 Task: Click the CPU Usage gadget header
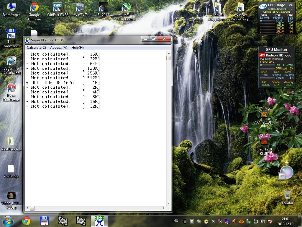click(276, 5)
